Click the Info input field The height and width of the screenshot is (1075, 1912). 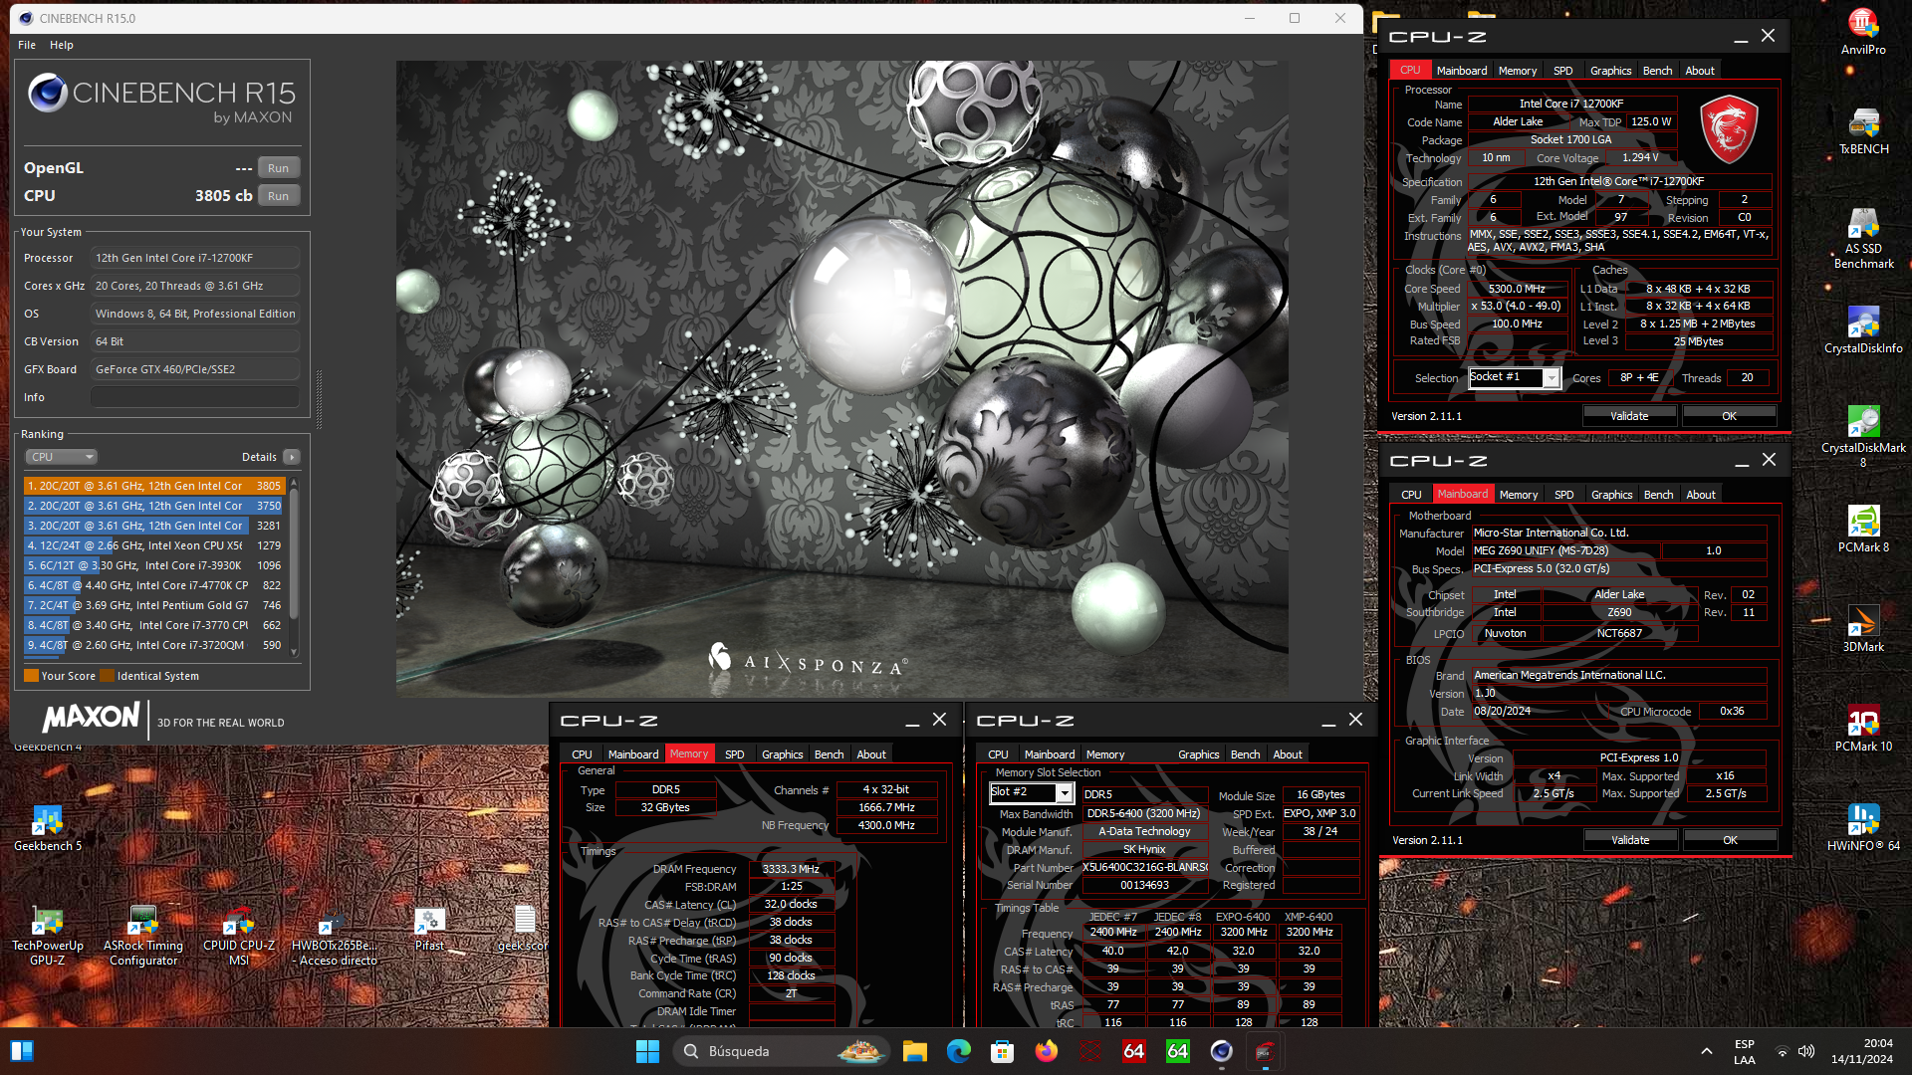(x=195, y=397)
